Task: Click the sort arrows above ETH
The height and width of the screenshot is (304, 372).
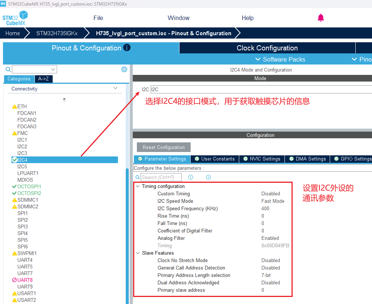Action: (64, 100)
